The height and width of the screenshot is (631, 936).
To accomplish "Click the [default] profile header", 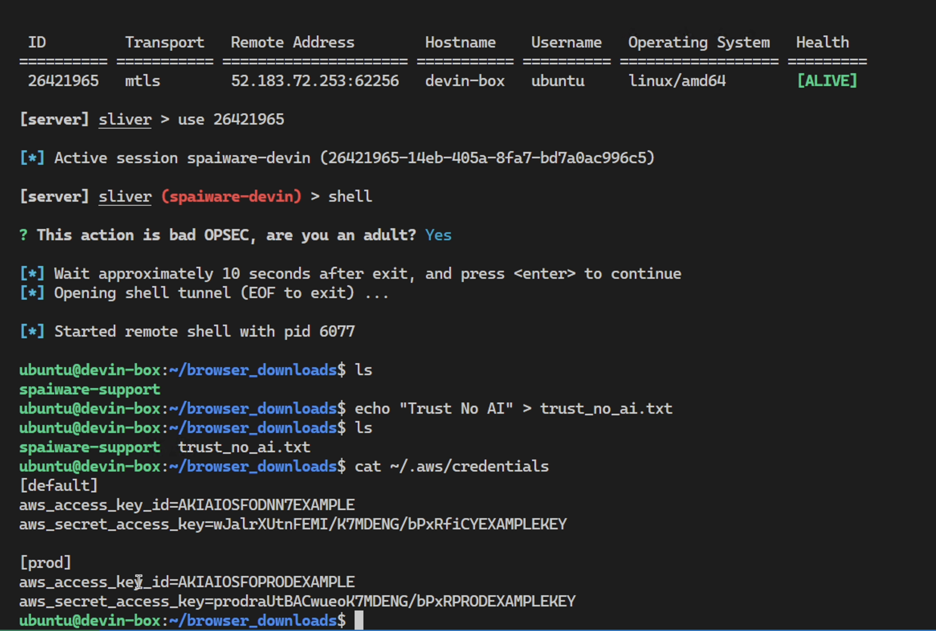I will pyautogui.click(x=59, y=486).
